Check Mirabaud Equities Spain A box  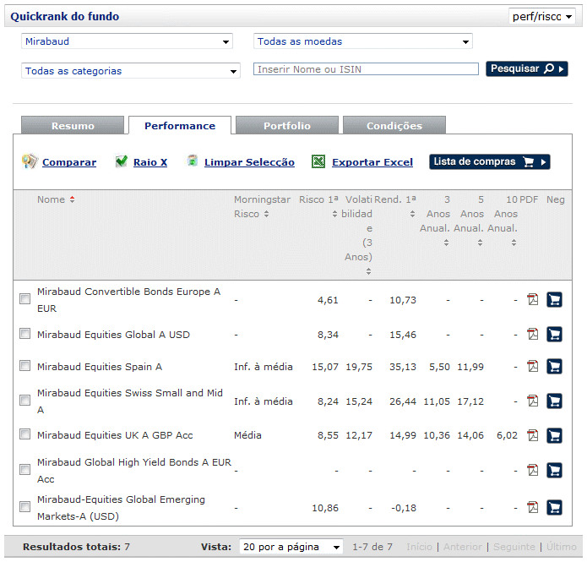[x=24, y=366]
